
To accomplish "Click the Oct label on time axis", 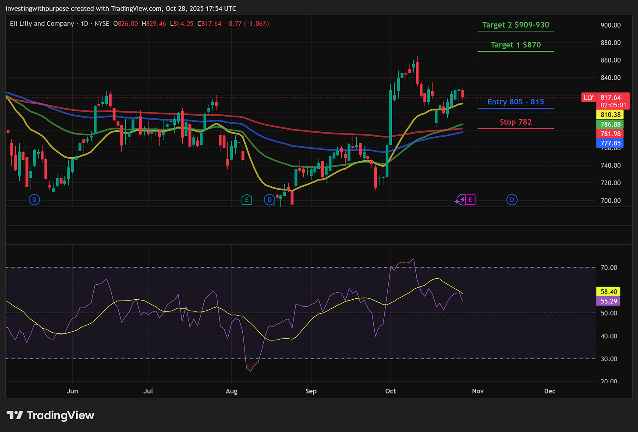I will pos(390,391).
